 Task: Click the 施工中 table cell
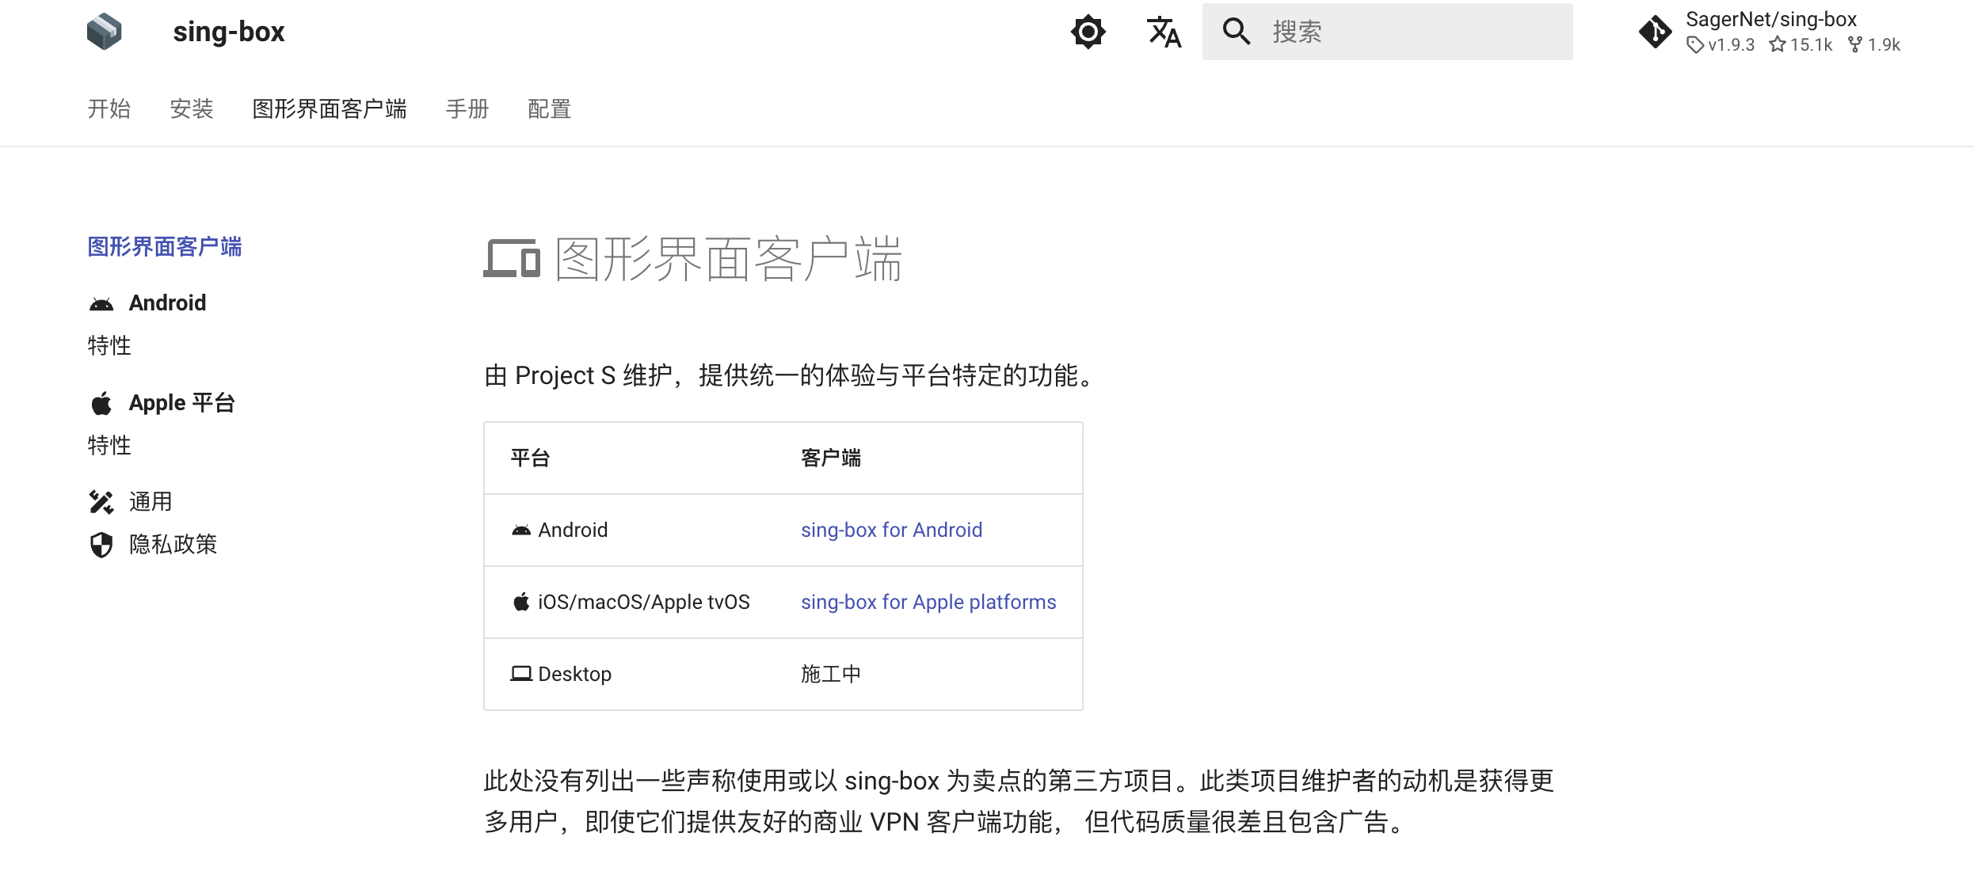click(831, 674)
